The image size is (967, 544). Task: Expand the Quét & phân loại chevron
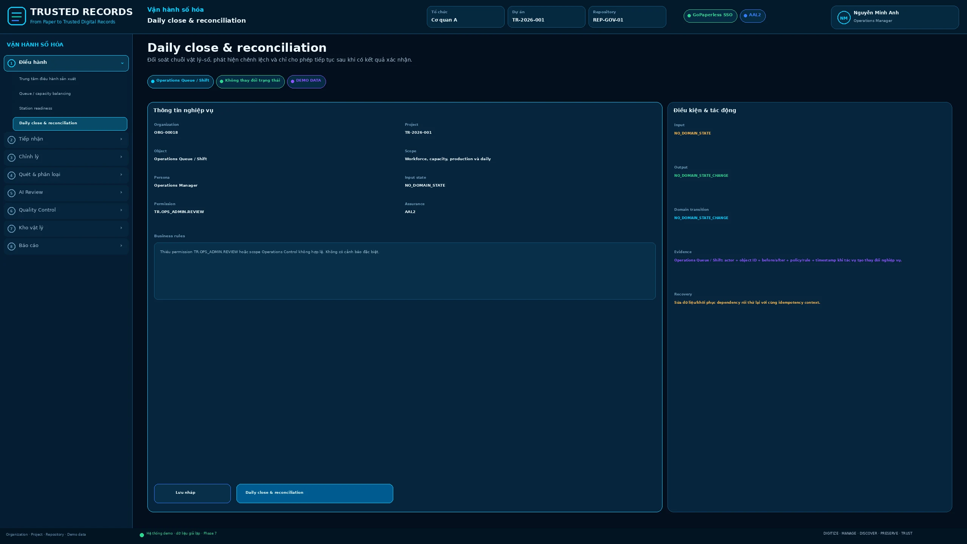[121, 175]
